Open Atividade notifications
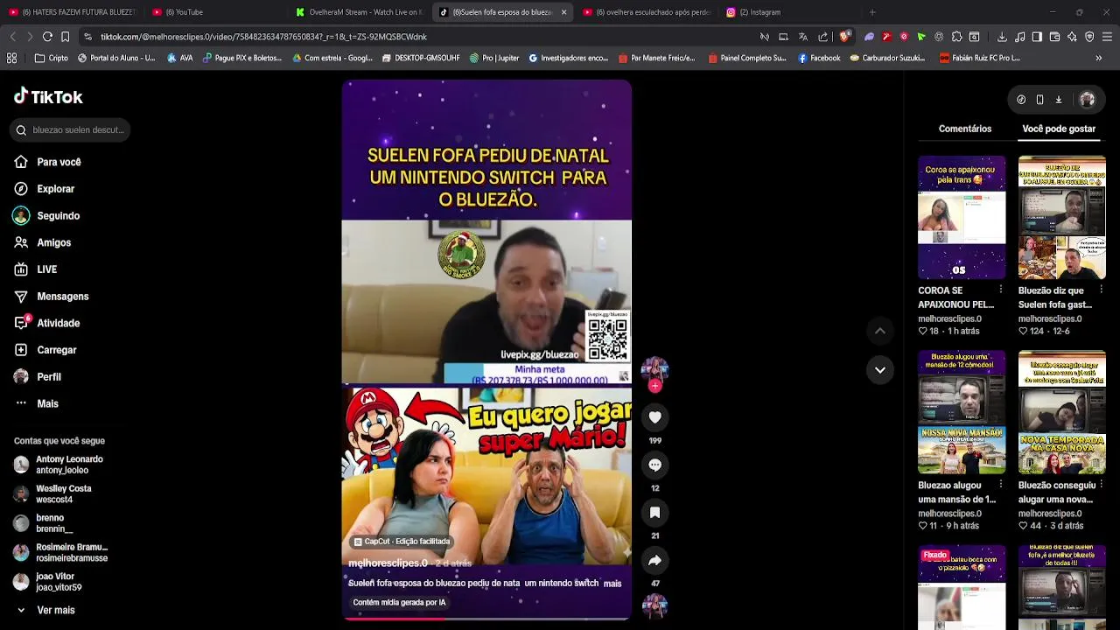1120x630 pixels. click(47, 323)
